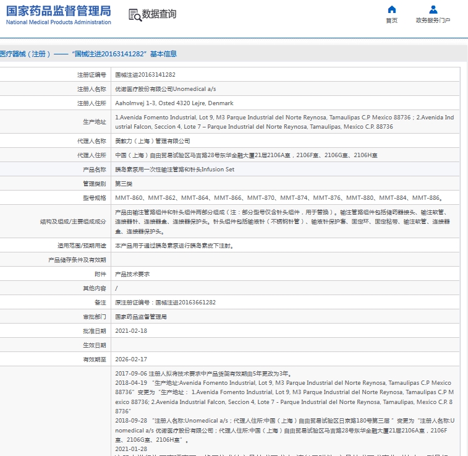The image size is (468, 456).
Task: Click the 其他内容 row label
Action: tap(95, 288)
